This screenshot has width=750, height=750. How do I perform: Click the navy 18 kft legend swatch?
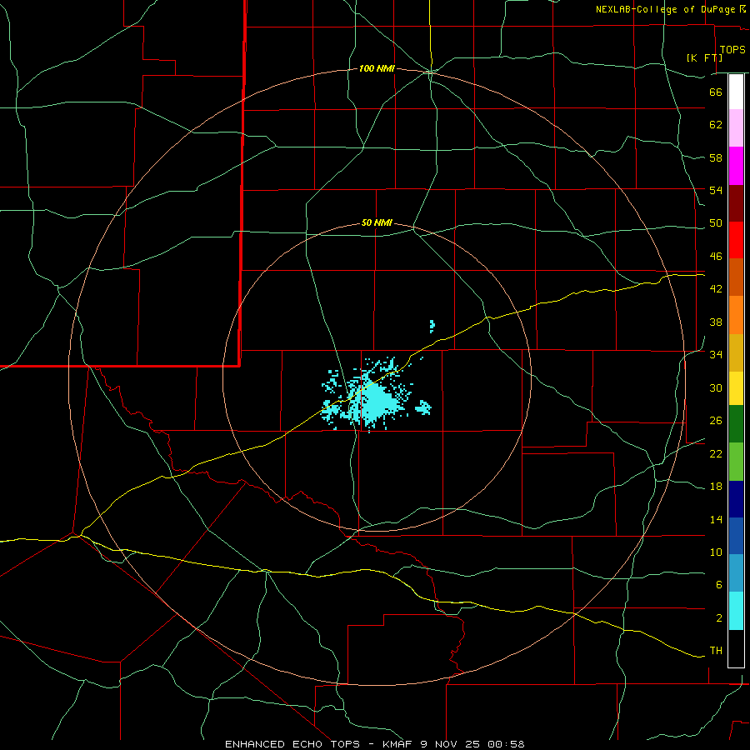736,499
